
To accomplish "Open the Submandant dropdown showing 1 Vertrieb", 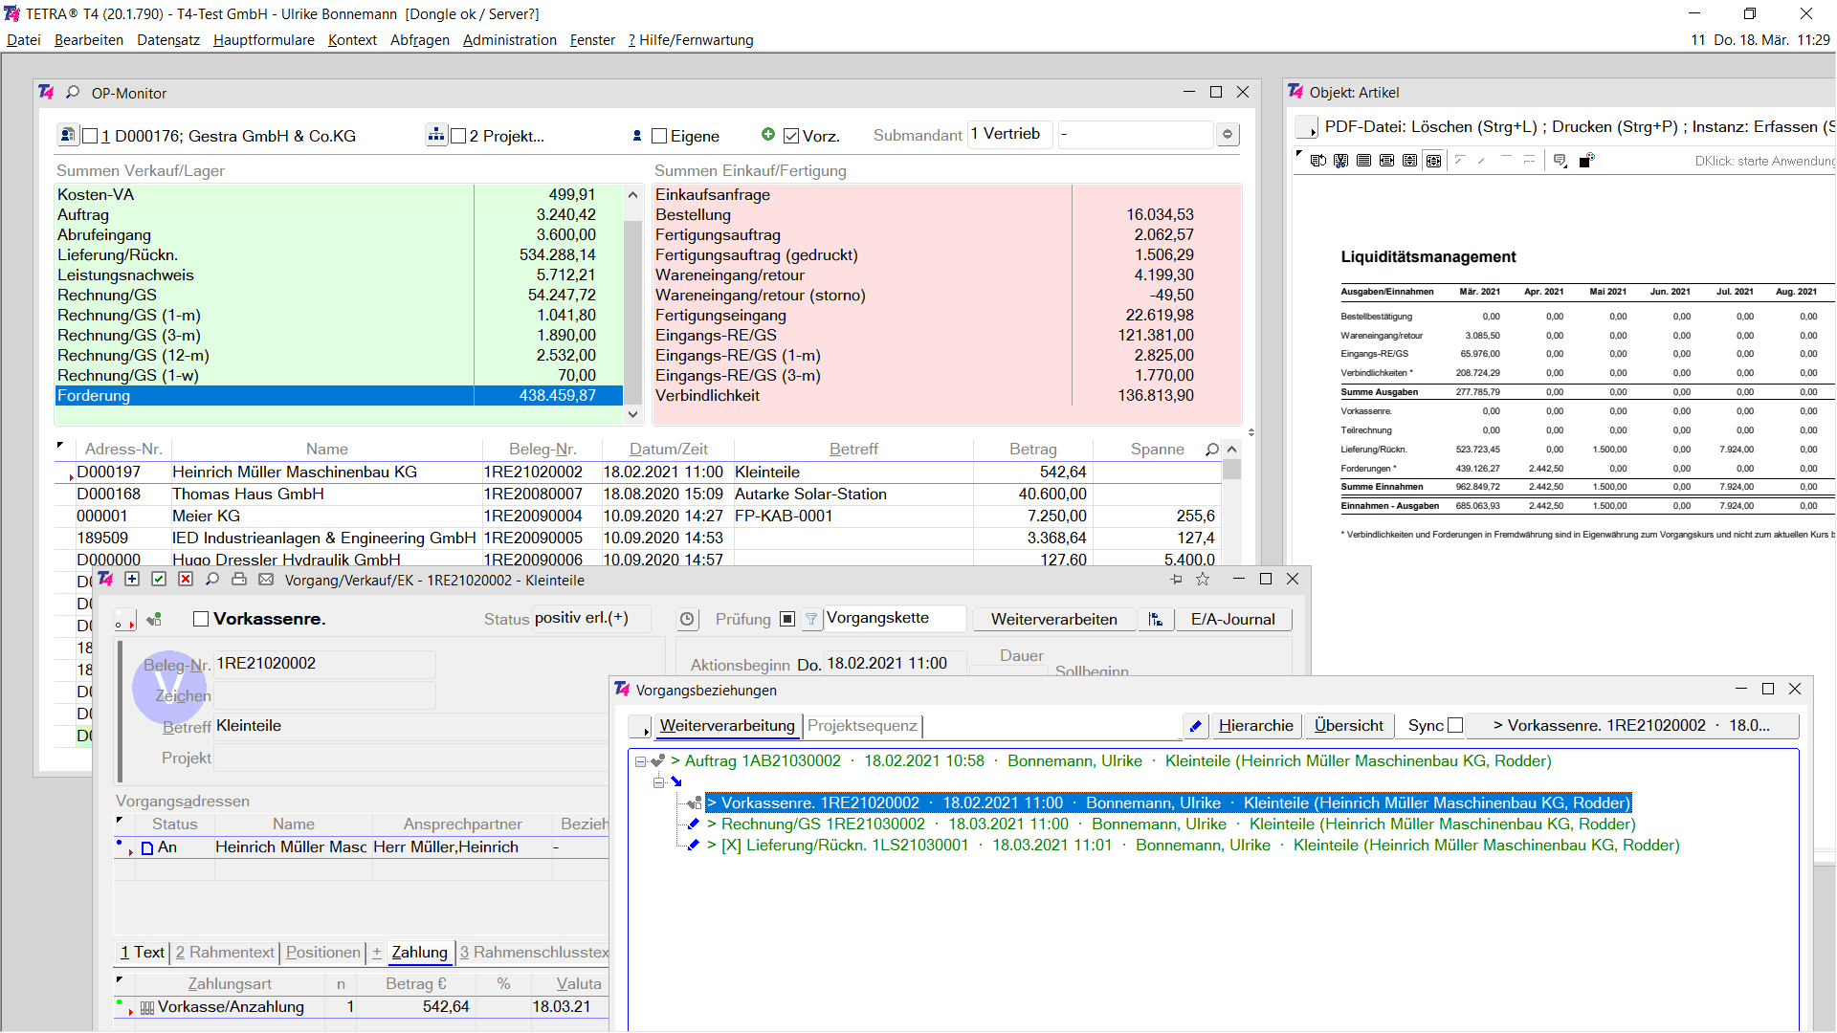I will pos(1009,134).
